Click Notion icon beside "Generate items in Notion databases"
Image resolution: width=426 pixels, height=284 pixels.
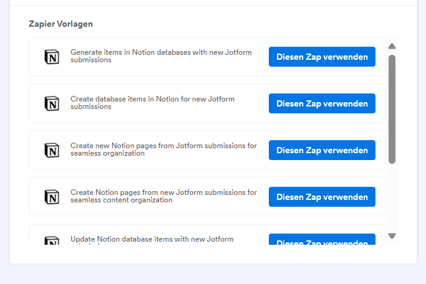point(52,57)
